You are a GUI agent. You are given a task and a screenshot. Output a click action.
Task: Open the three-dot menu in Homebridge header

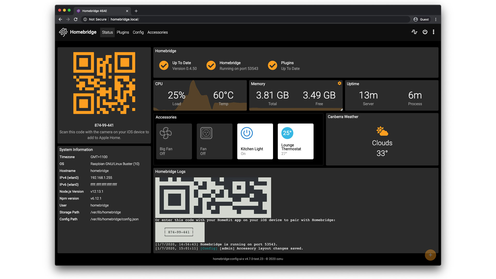433,32
